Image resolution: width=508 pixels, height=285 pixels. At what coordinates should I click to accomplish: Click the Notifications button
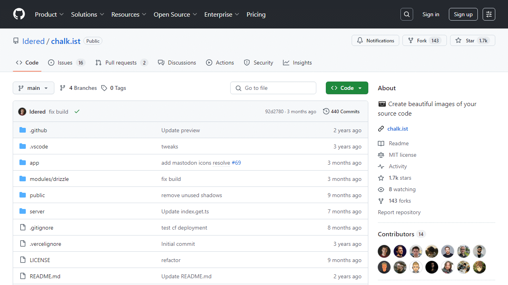click(x=375, y=40)
